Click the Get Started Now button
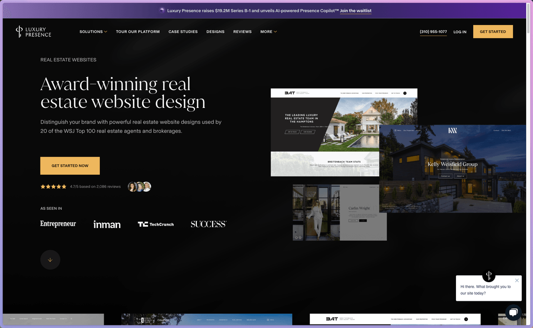The width and height of the screenshot is (533, 328). pos(70,165)
